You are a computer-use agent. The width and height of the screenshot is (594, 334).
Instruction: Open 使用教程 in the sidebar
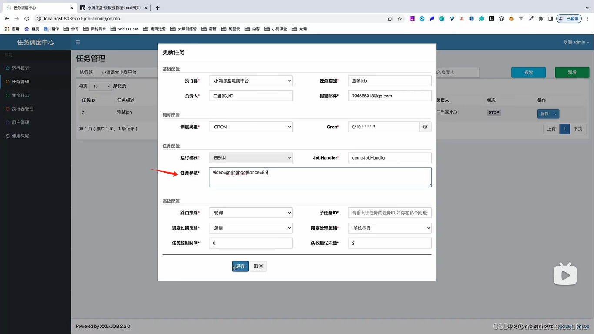[36, 136]
